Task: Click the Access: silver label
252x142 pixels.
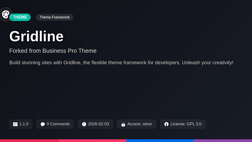Action: (140, 124)
